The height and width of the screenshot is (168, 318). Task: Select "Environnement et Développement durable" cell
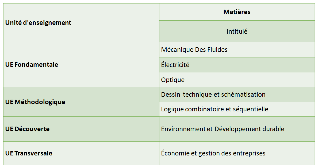click(x=223, y=129)
